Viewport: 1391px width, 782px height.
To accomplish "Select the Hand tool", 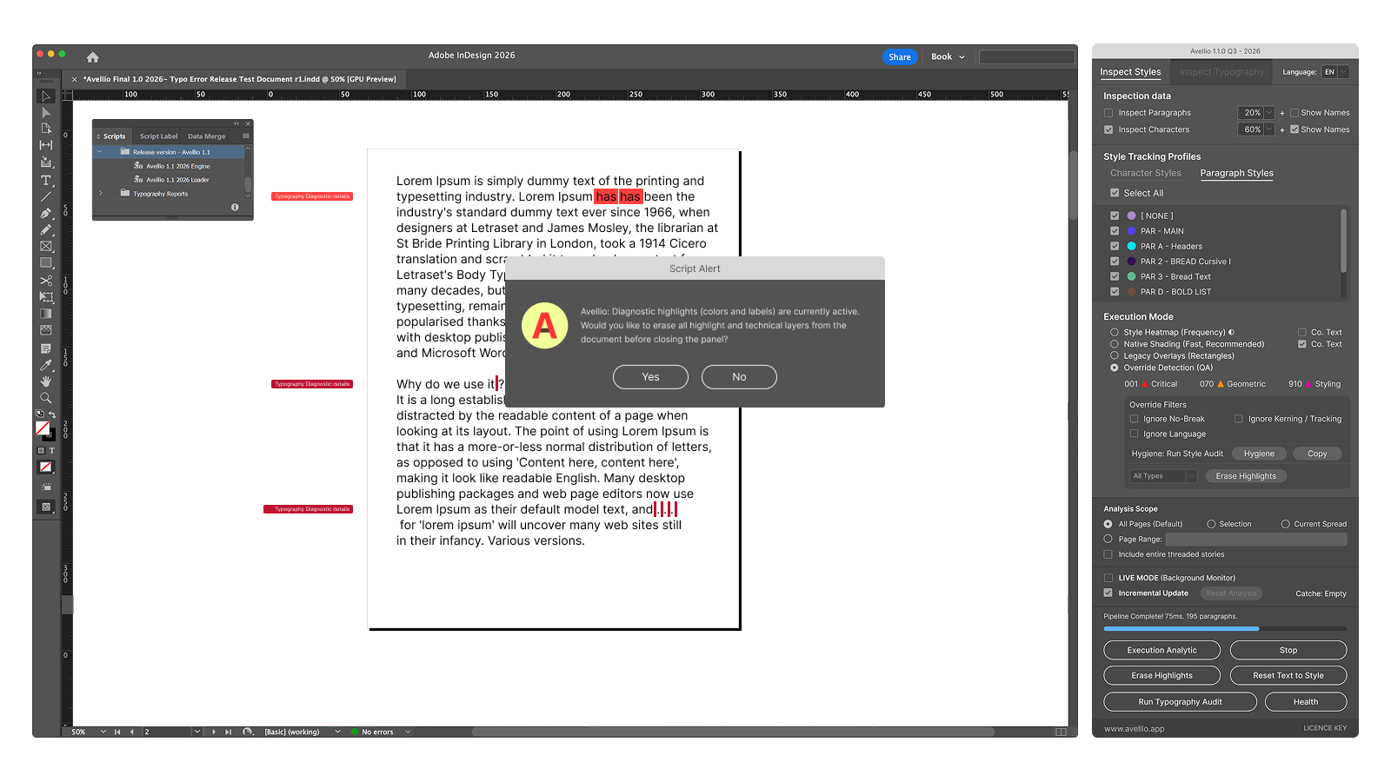I will [46, 381].
